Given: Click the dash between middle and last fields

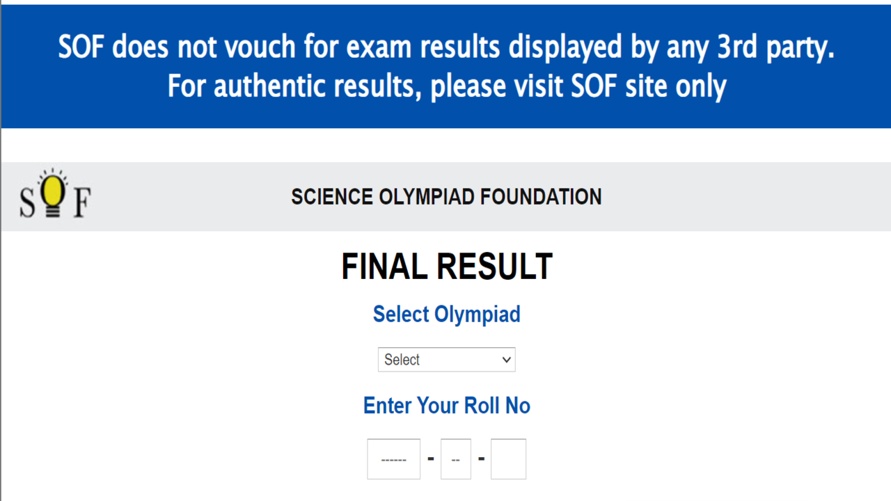Looking at the screenshot, I should [x=481, y=459].
